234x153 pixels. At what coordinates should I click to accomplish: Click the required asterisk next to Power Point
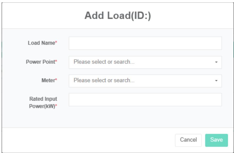click(x=56, y=62)
